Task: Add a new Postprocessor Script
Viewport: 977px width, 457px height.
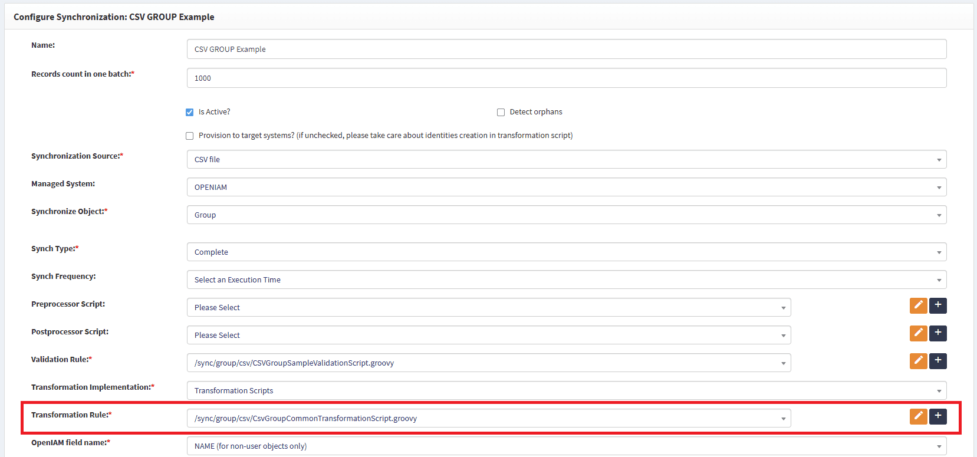Action: (937, 333)
